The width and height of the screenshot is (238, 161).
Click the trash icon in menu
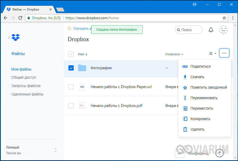click(185, 130)
